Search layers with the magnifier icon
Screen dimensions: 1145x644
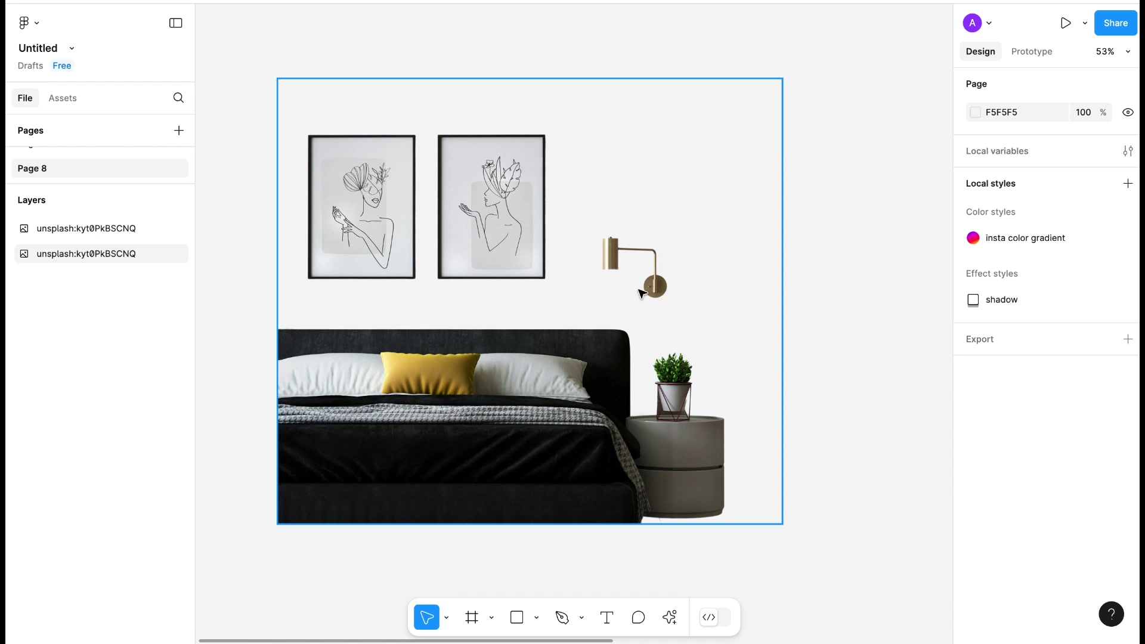click(178, 98)
